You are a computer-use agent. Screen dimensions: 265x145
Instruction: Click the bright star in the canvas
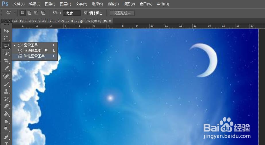coord(110,98)
